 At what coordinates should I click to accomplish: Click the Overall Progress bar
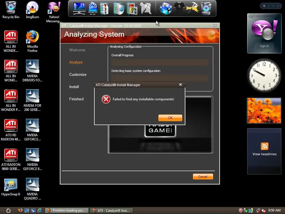(160, 62)
